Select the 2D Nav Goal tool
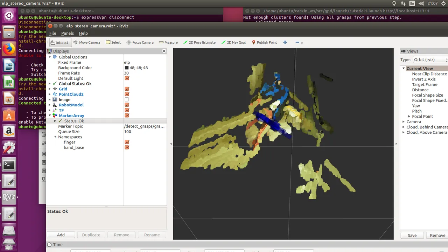 233,42
